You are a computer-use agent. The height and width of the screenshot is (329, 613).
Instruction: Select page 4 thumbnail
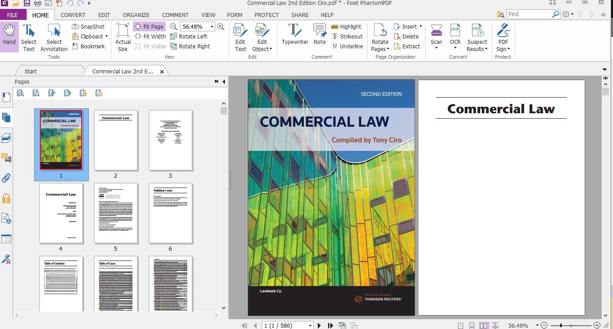tap(61, 214)
